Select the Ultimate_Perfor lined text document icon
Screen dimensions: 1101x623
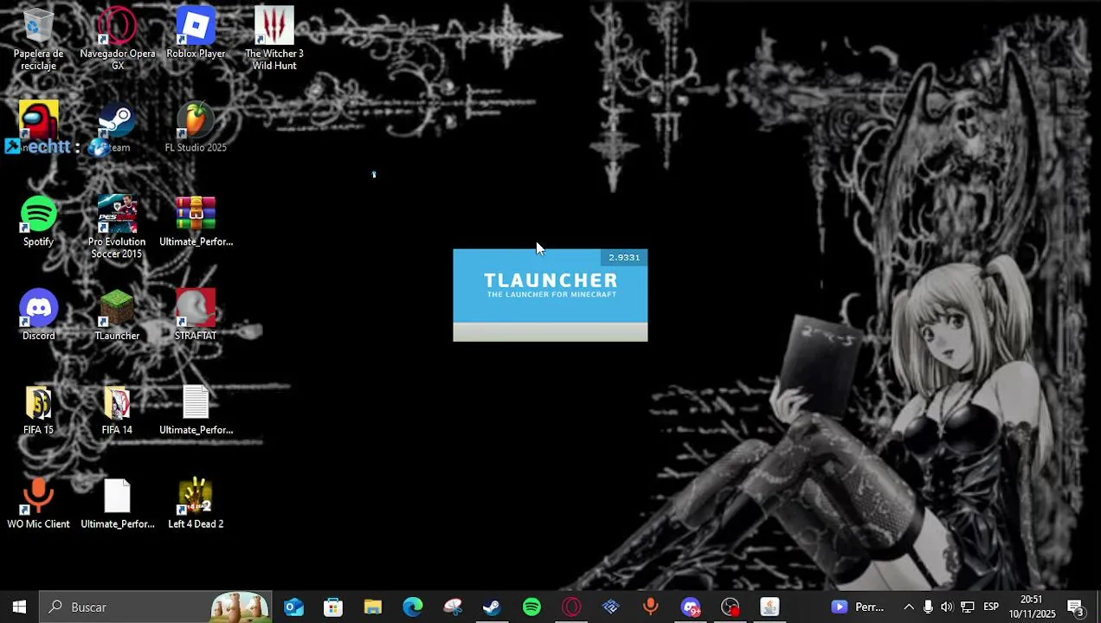[196, 409]
